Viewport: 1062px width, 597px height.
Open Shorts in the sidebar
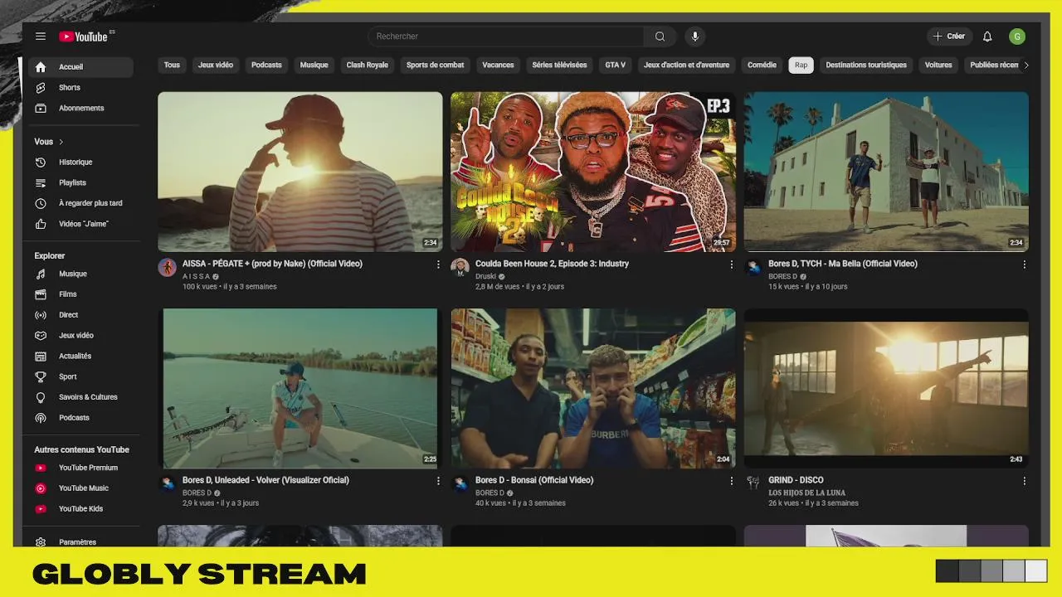(x=80, y=88)
